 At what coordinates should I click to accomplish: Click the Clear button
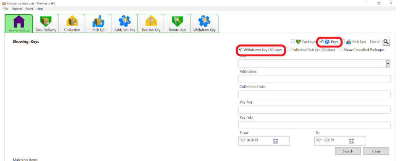tap(376, 151)
